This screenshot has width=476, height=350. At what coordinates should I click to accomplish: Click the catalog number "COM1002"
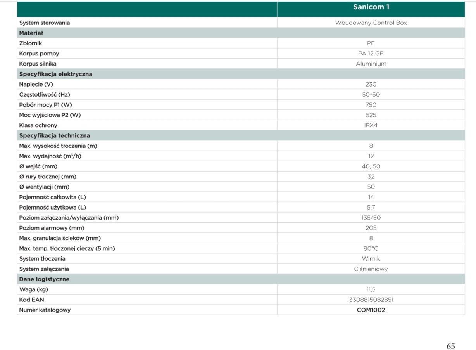[x=371, y=310]
